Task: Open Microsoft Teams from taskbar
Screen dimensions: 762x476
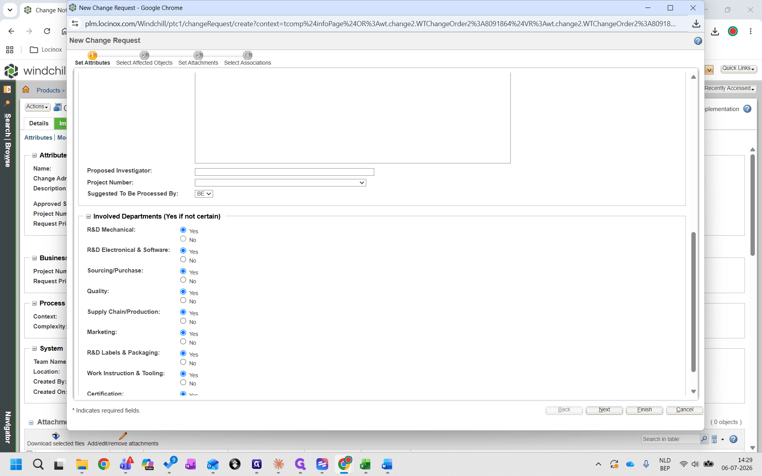Action: coord(126,464)
